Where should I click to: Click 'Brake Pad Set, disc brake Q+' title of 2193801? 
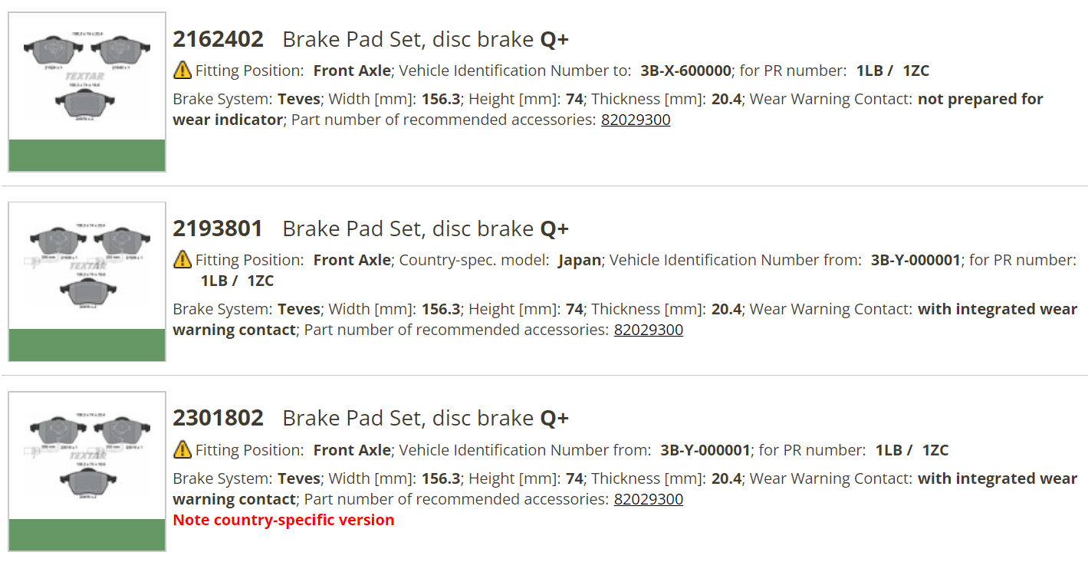coord(426,228)
